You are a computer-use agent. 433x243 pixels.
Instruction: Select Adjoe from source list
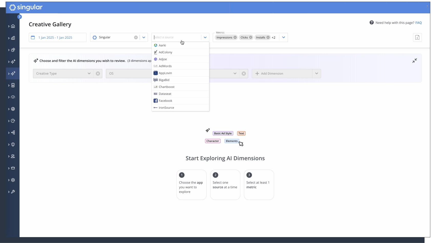[180, 59]
